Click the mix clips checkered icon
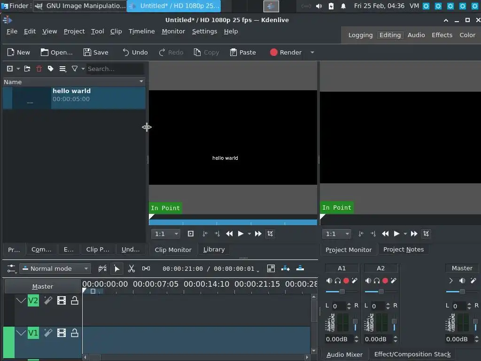Screen dimensions: 481x361 click(271, 268)
